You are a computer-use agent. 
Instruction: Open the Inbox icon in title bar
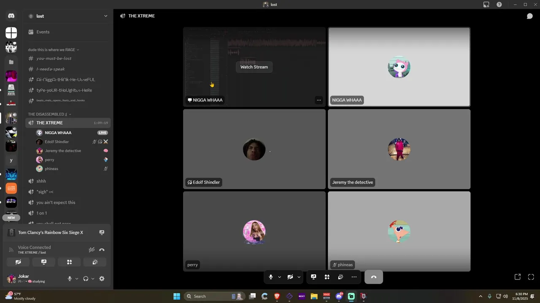point(486,4)
